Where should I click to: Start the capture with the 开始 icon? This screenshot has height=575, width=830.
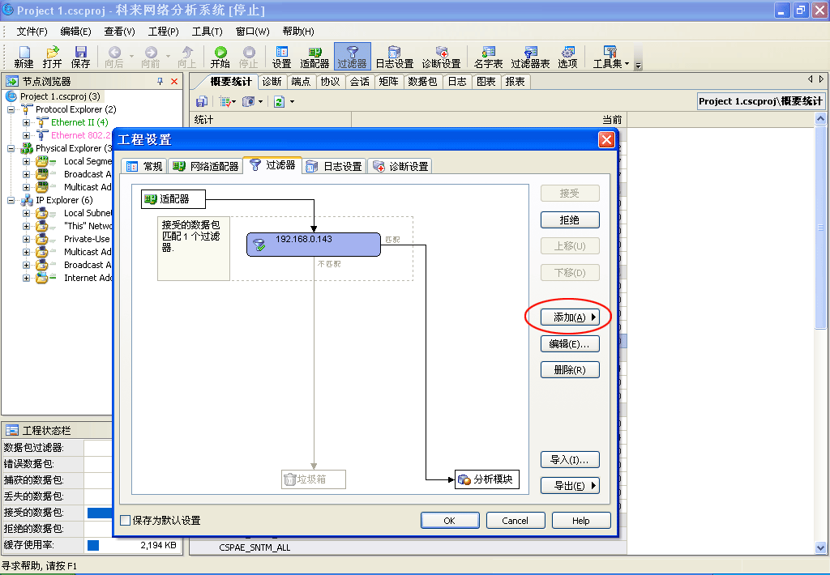pos(220,55)
